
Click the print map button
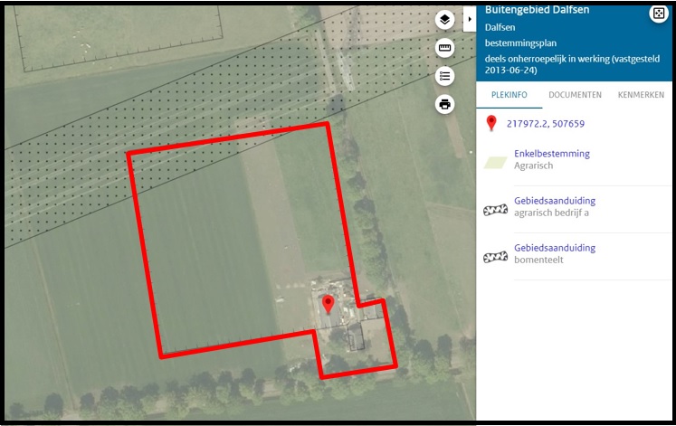point(444,104)
